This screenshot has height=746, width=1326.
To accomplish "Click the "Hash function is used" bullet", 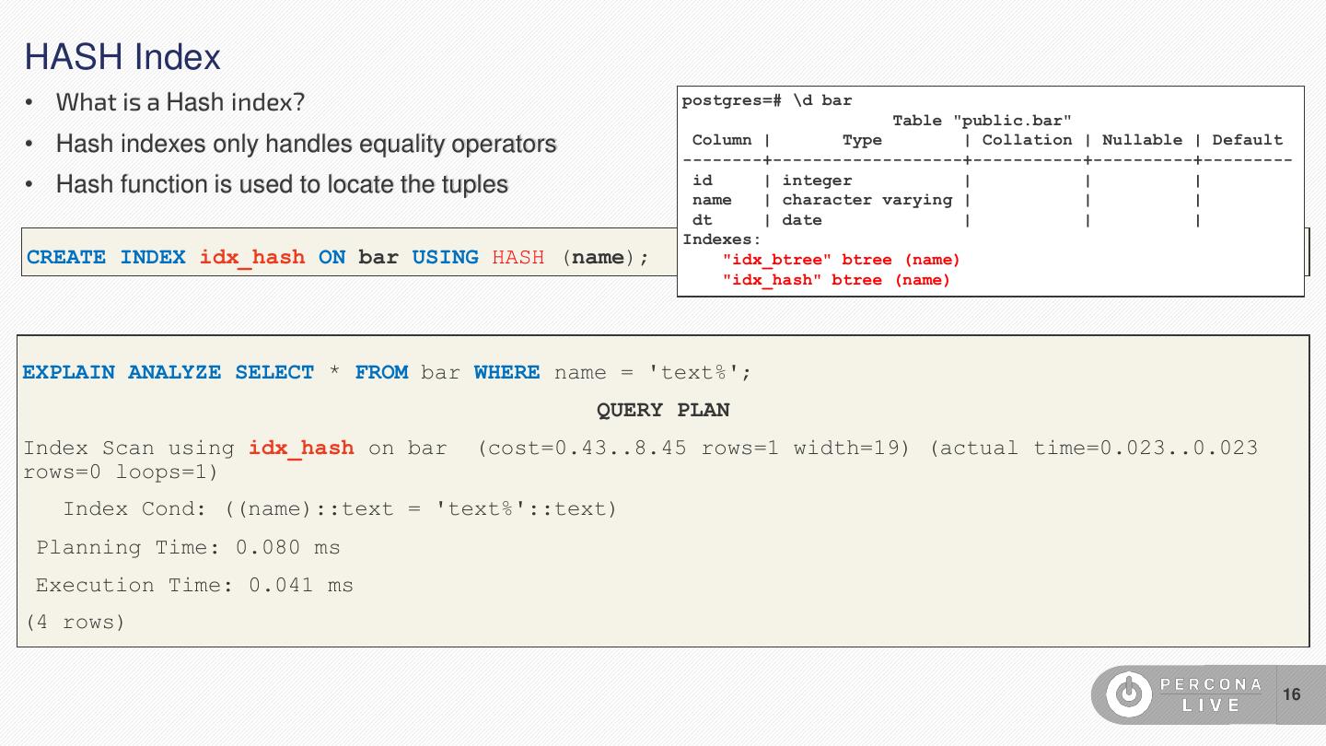I will pos(282,184).
